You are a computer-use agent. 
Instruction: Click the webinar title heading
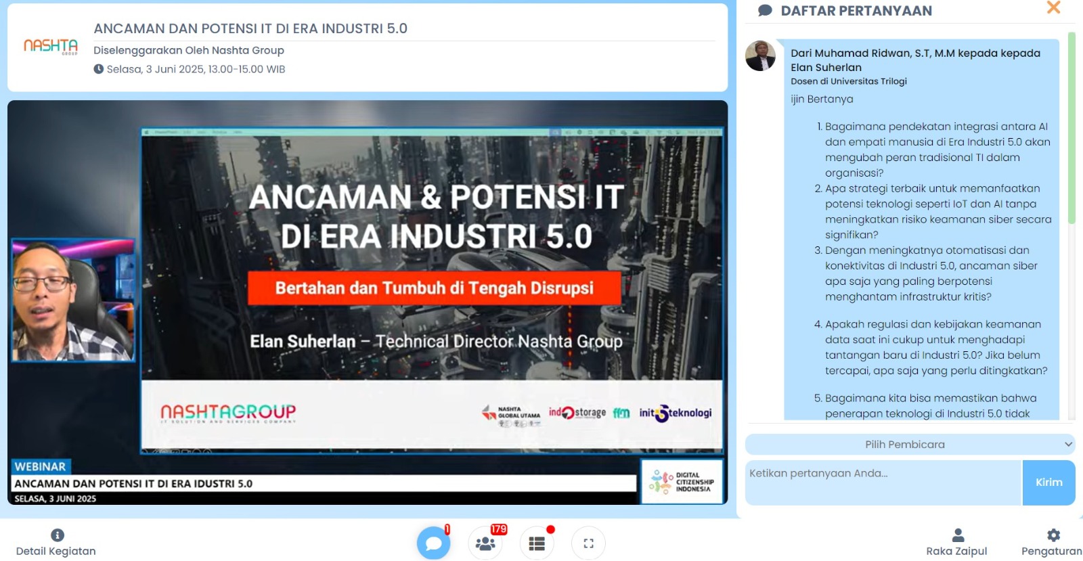[250, 28]
